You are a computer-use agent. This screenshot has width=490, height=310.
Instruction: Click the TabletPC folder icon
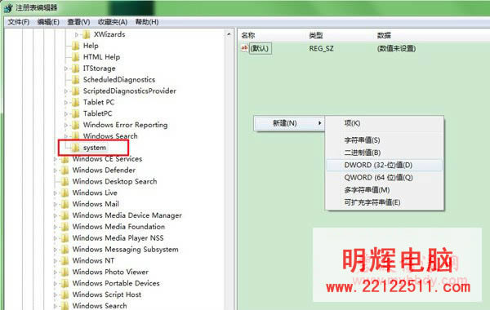coord(75,113)
